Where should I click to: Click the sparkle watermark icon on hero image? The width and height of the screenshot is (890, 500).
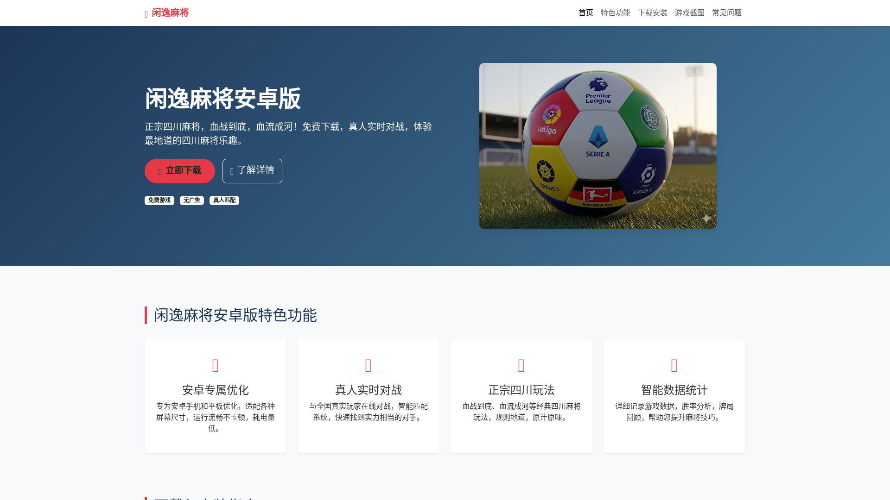point(706,218)
